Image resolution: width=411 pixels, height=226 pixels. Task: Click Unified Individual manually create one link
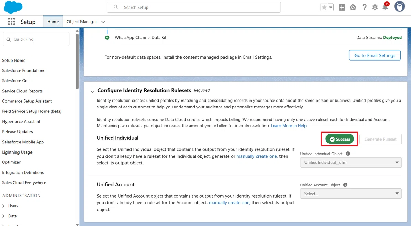(257, 156)
